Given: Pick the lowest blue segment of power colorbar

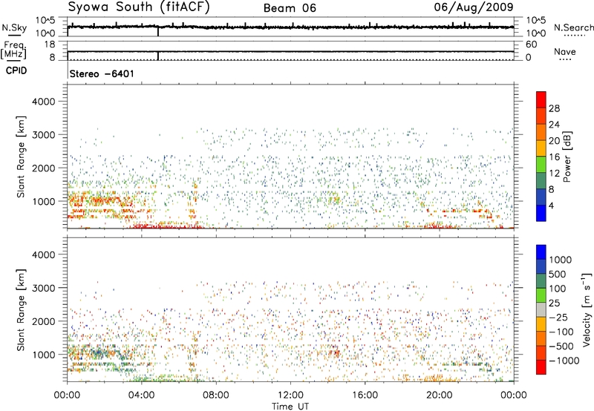Looking at the screenshot, I should (x=541, y=213).
